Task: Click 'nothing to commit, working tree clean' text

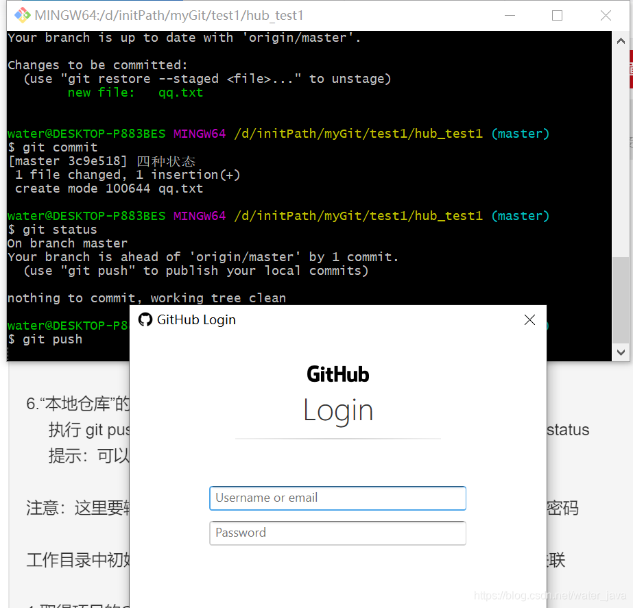Action: click(x=147, y=298)
